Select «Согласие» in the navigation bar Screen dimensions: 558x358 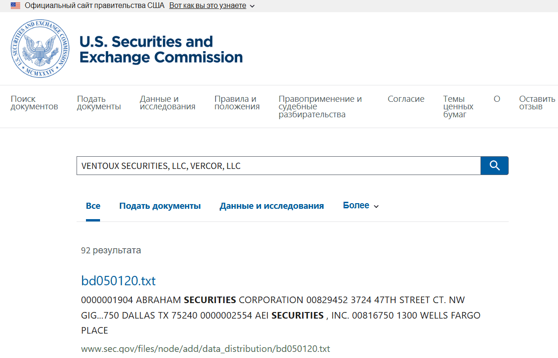coord(406,99)
